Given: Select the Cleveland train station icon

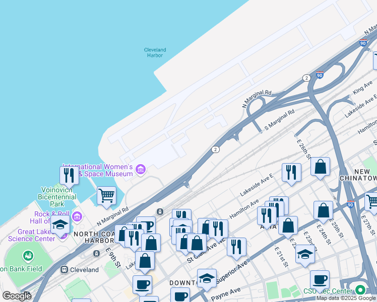Looking at the screenshot, I should [x=64, y=270].
